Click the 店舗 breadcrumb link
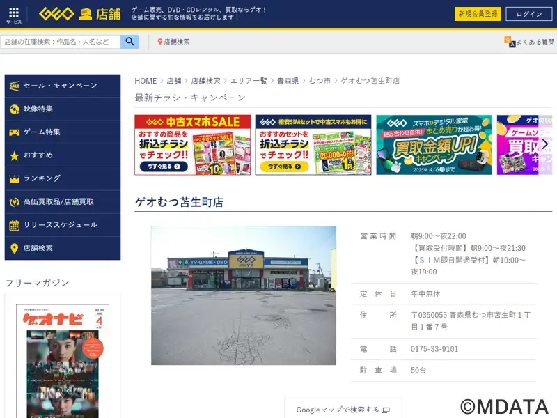This screenshot has width=557, height=418. (174, 81)
